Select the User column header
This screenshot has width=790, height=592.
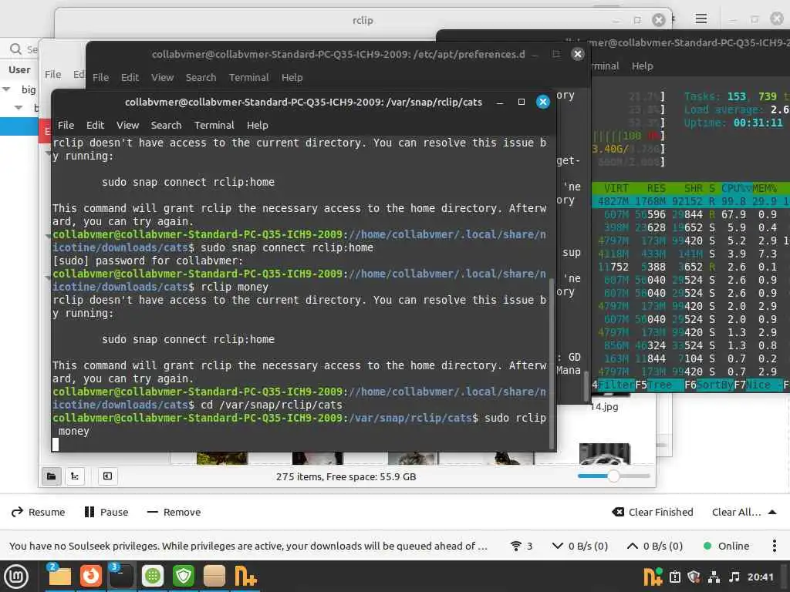point(19,69)
